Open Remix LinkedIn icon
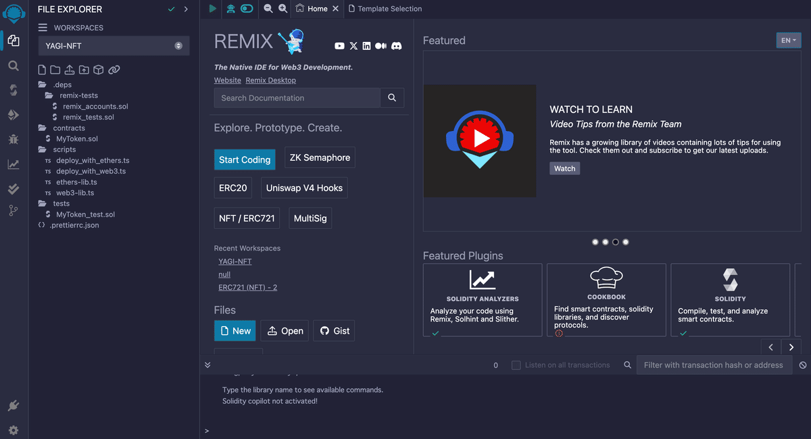 tap(366, 46)
